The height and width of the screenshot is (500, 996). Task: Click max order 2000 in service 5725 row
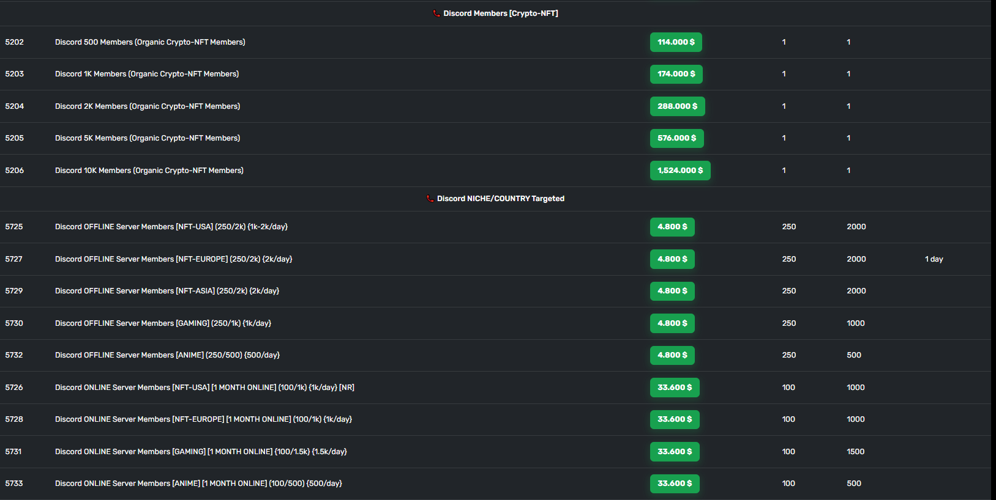pyautogui.click(x=856, y=227)
